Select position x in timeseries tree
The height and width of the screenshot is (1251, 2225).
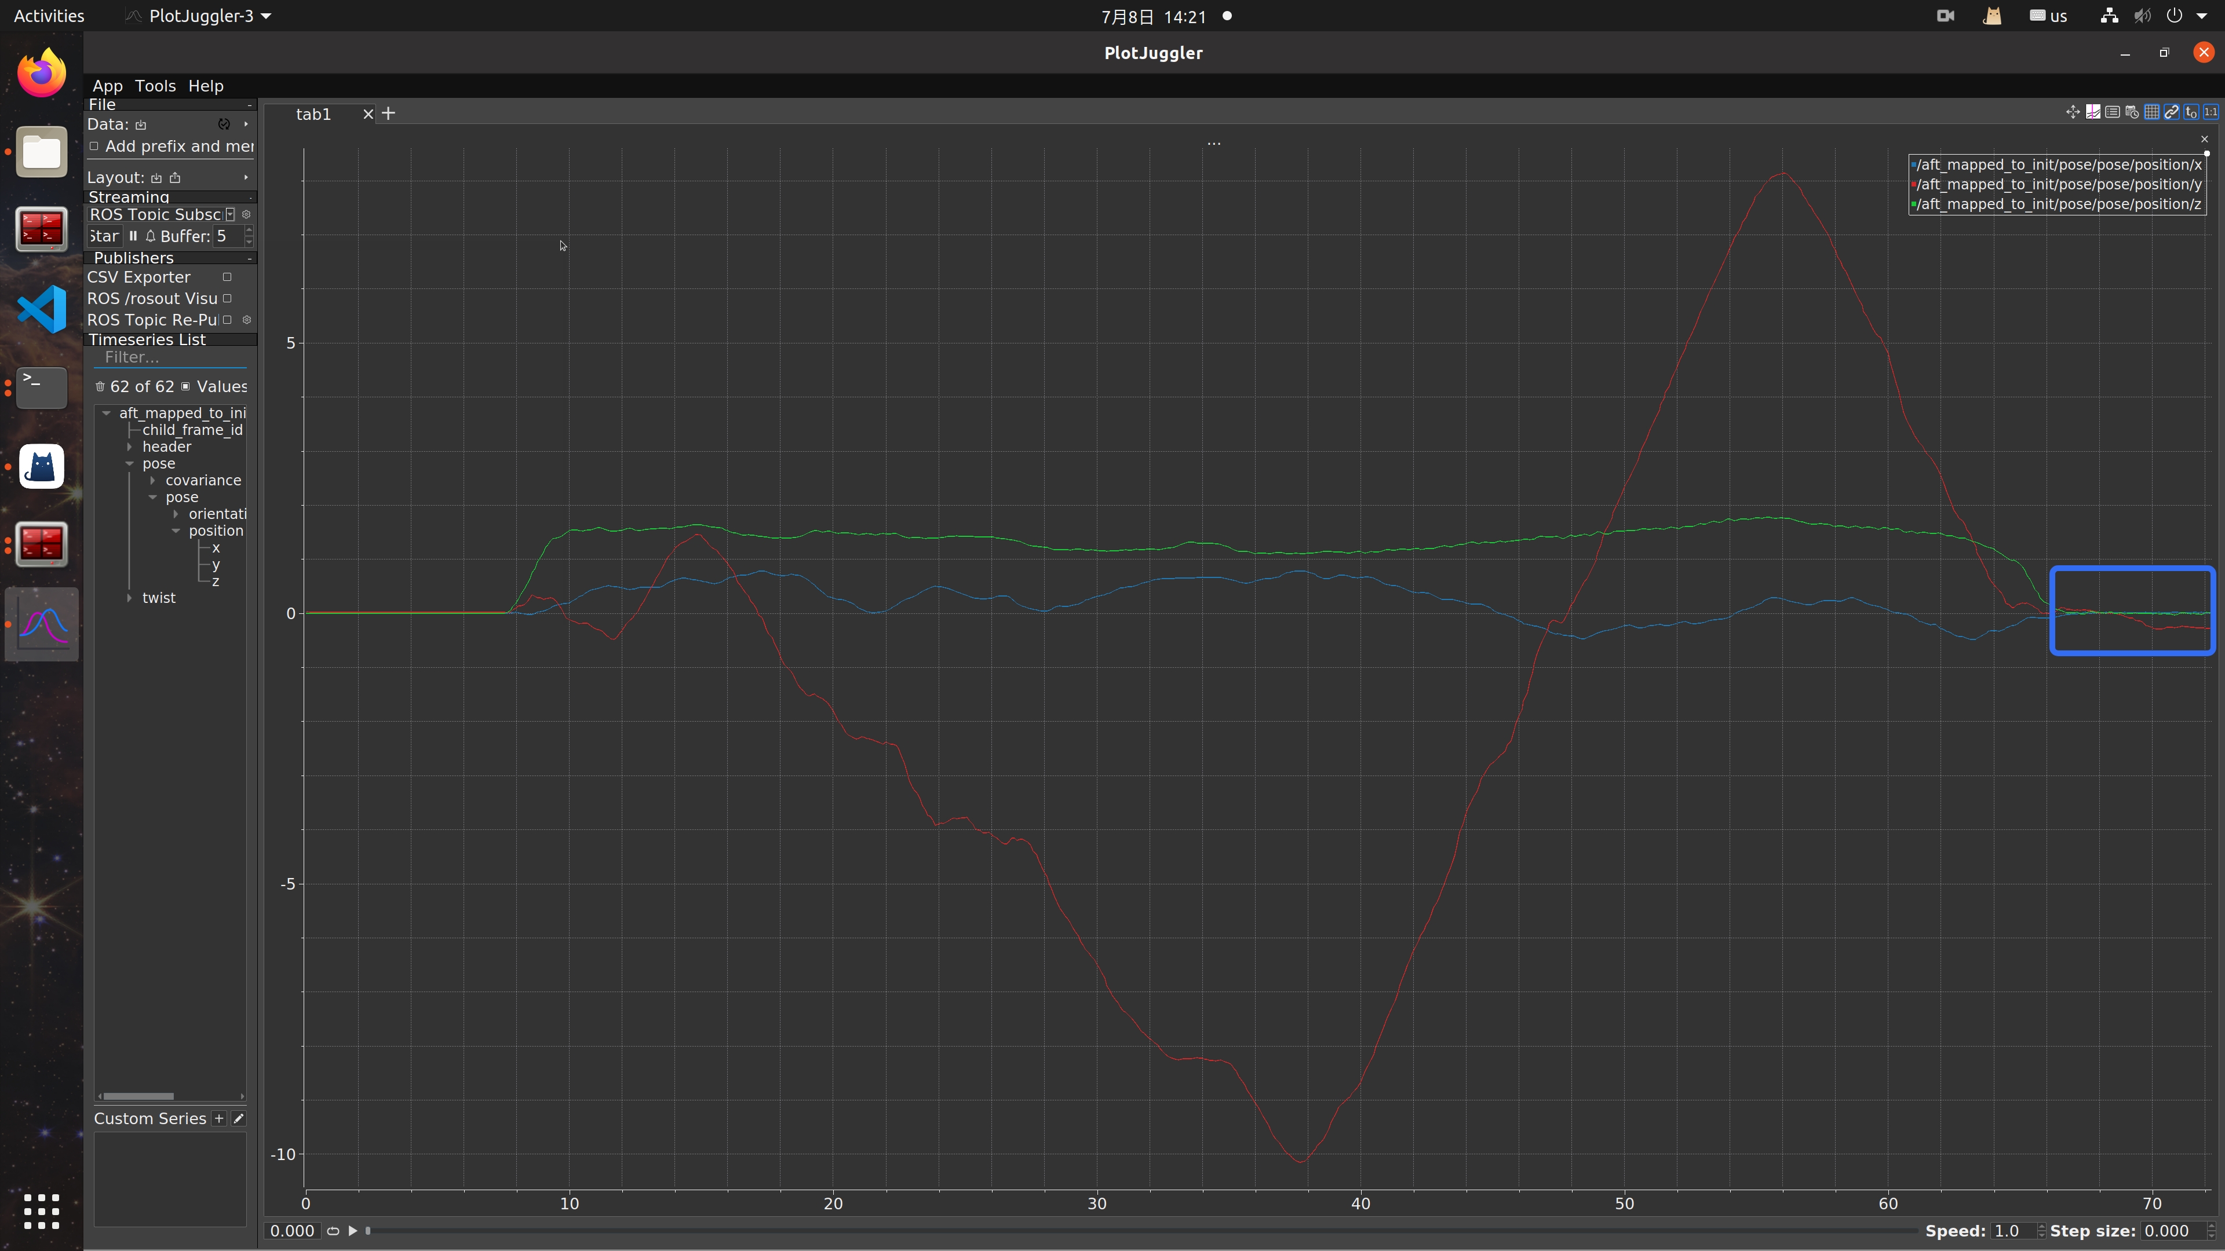click(x=216, y=548)
